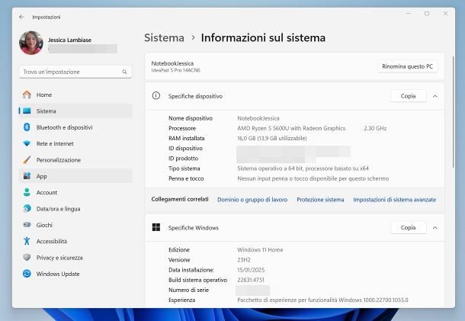The image size is (465, 321).
Task: Click the Penna e tocco value text
Action: pos(313,178)
